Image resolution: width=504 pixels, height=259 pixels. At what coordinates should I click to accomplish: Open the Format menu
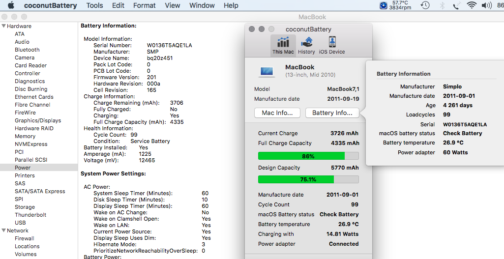[145, 5]
